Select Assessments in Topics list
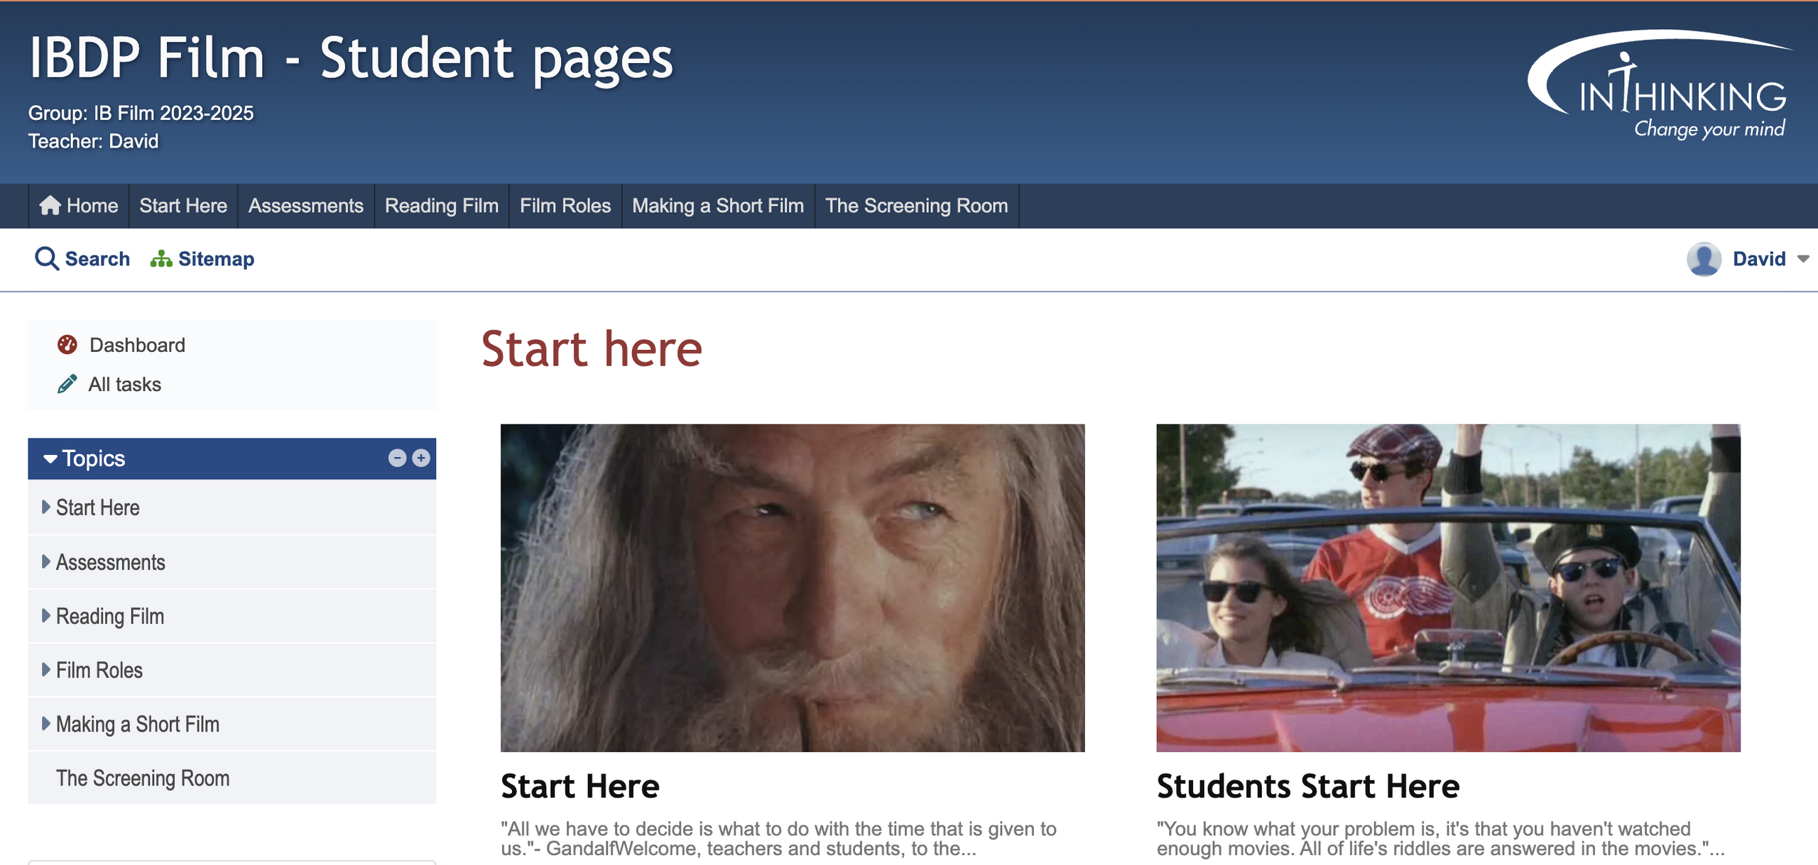The image size is (1818, 865). tap(111, 562)
